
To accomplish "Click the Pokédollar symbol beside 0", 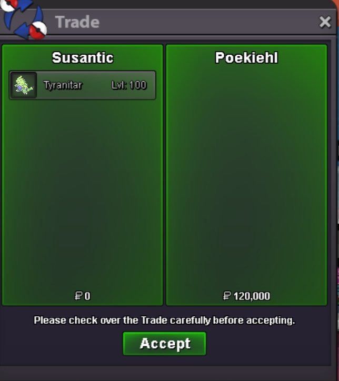I will tap(78, 296).
